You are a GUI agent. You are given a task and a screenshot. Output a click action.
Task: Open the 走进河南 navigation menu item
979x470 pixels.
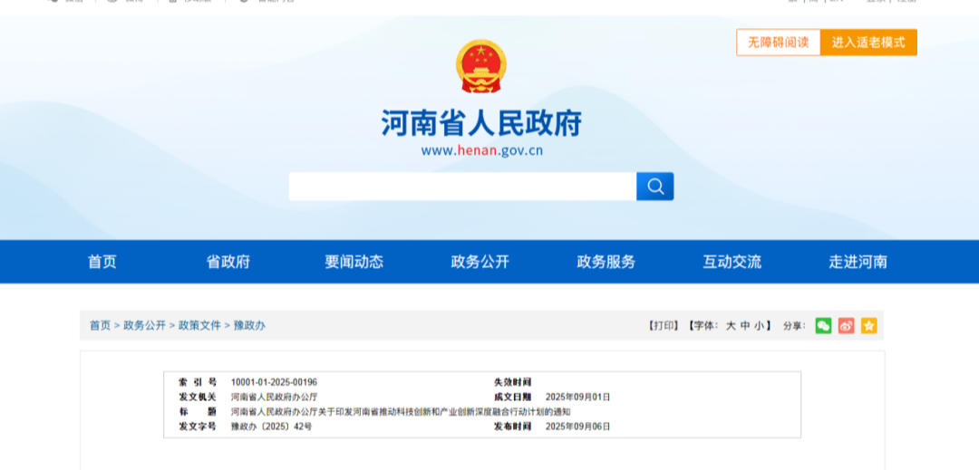[858, 262]
